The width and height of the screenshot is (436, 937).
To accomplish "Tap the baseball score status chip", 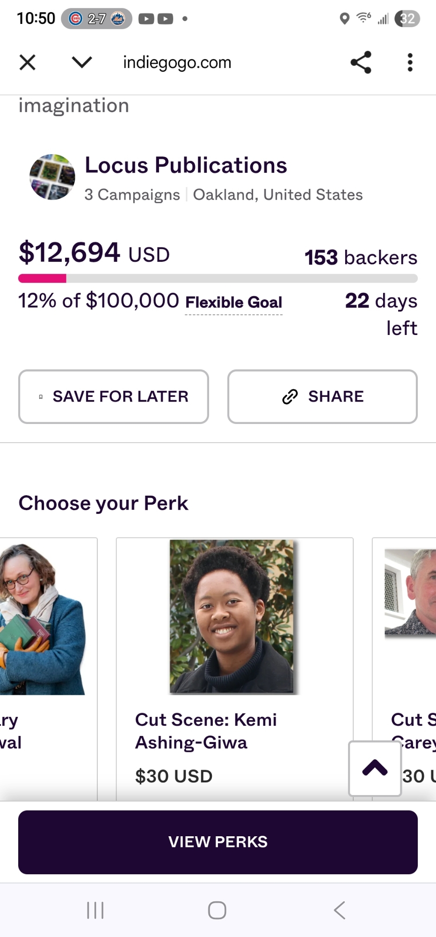I will 96,19.
